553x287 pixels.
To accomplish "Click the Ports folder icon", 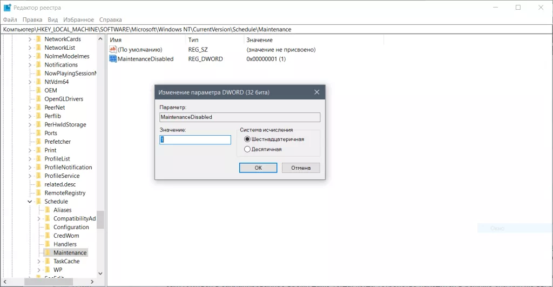I will click(39, 133).
